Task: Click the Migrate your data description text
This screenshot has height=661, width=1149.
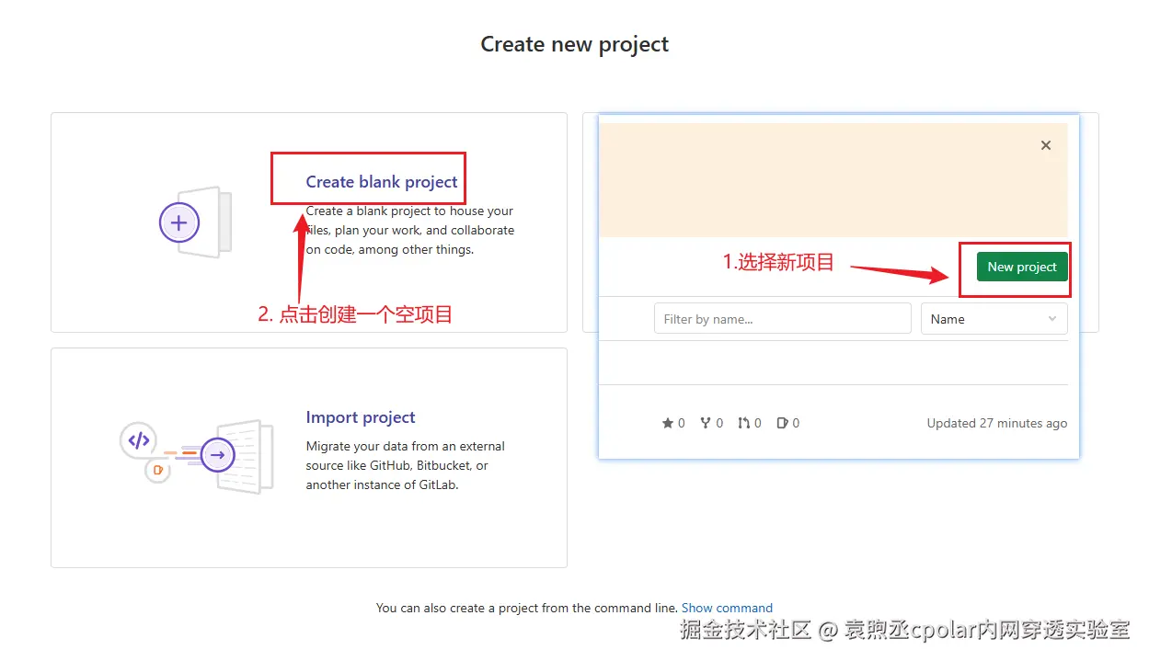Action: point(406,465)
